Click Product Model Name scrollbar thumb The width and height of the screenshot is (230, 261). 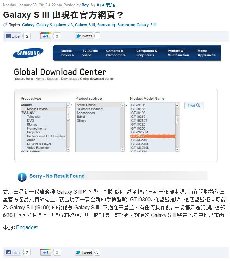point(177,119)
